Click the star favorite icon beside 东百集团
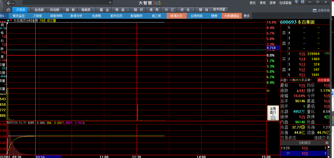The width and height of the screenshot is (334, 158). (8, 20)
